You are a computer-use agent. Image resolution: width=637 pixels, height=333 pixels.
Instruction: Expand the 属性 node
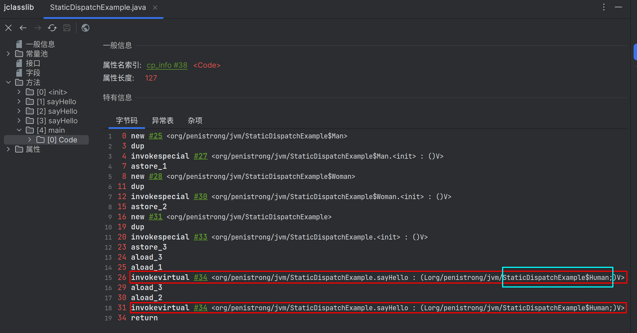8,149
